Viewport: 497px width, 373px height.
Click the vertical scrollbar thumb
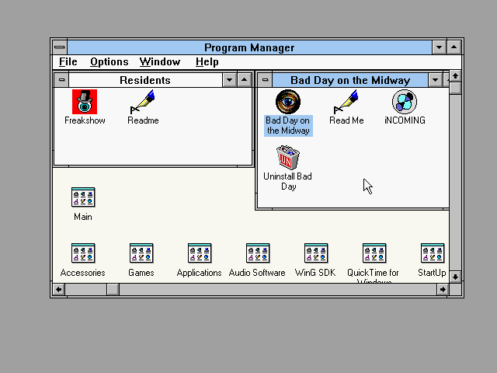[x=456, y=88]
